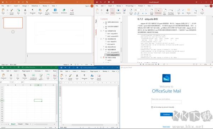213x129 pixels.
Task: Click the document window horizontal scrollbar
Action: pyautogui.click(x=87, y=125)
